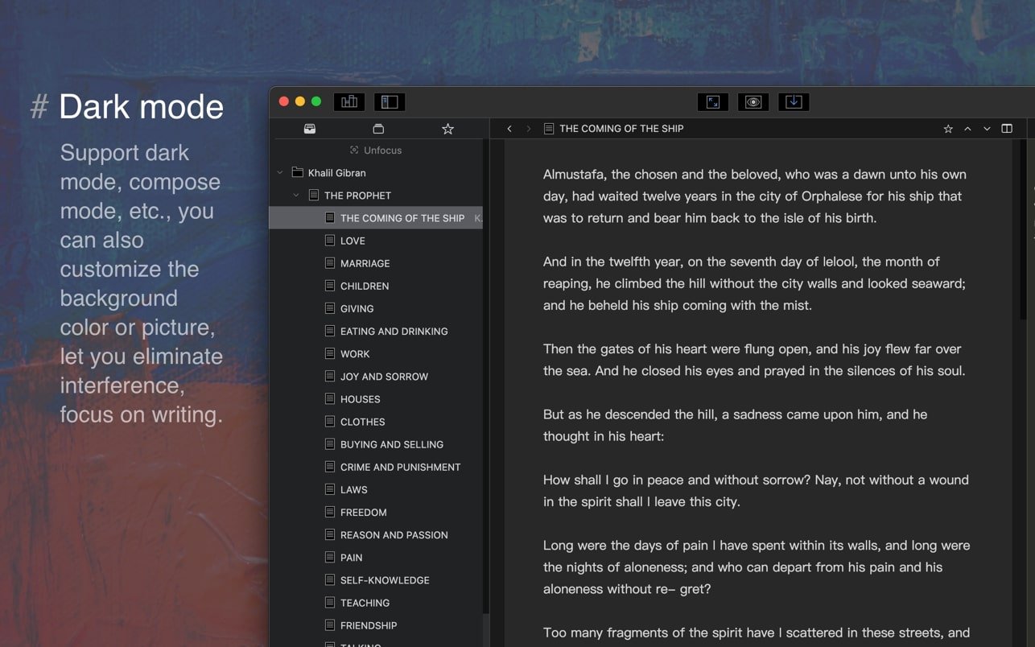The image size is (1035, 647).
Task: Go to next document with down chevron
Action: (987, 129)
